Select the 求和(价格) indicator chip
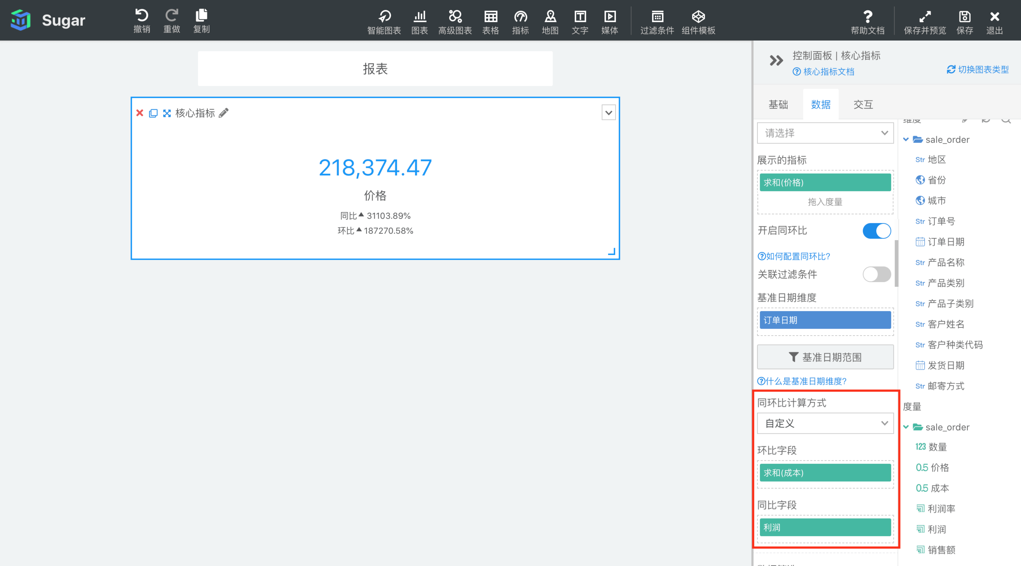The height and width of the screenshot is (566, 1021). pos(825,183)
